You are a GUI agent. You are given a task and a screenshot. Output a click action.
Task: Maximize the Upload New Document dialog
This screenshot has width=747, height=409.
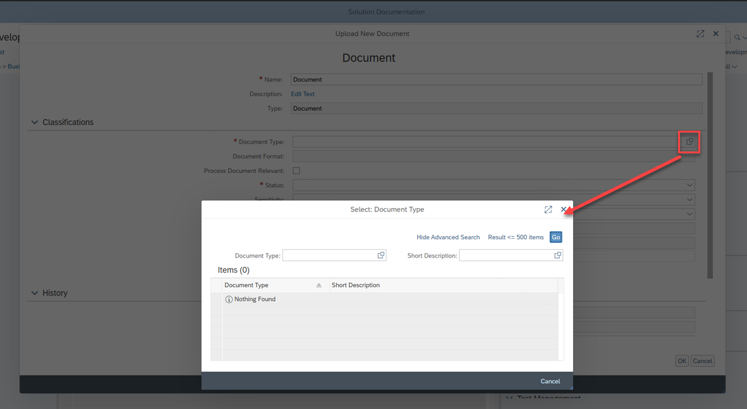click(700, 33)
